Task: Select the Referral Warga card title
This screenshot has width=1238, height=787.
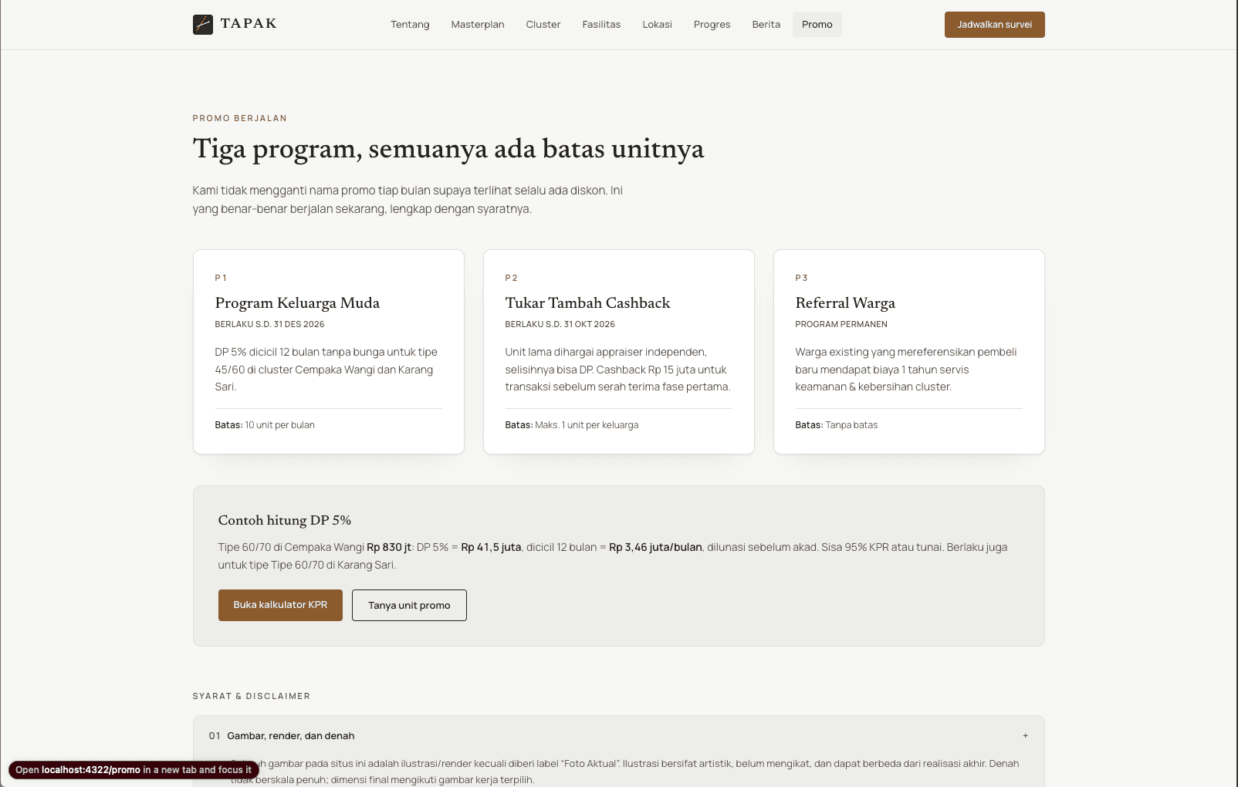Action: click(x=845, y=302)
